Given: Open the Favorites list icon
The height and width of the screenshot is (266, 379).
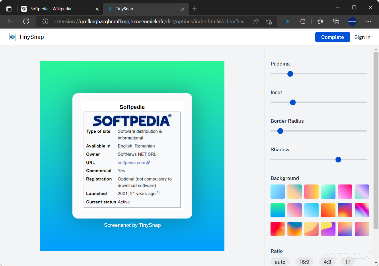Looking at the screenshot, I should (x=320, y=21).
